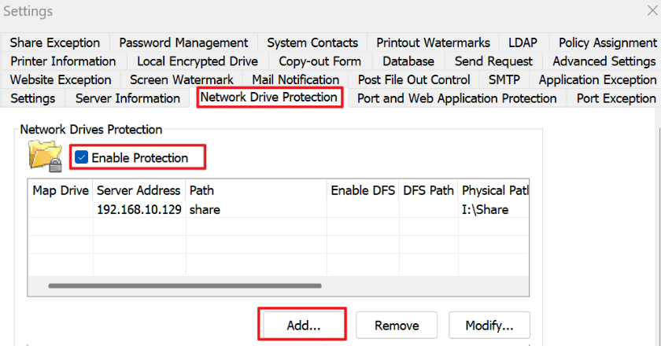This screenshot has height=346, width=661.
Task: Open the Local Encrypted Drive tab
Action: (x=198, y=61)
